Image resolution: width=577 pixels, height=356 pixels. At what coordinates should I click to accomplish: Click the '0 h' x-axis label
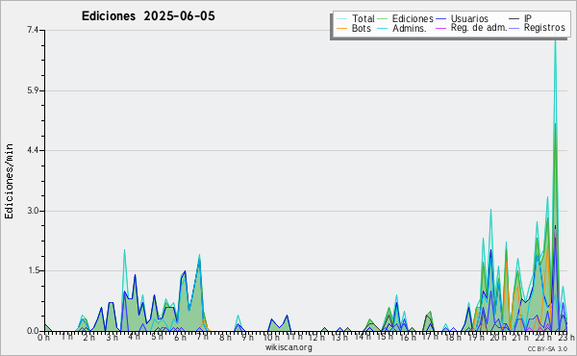click(x=44, y=337)
